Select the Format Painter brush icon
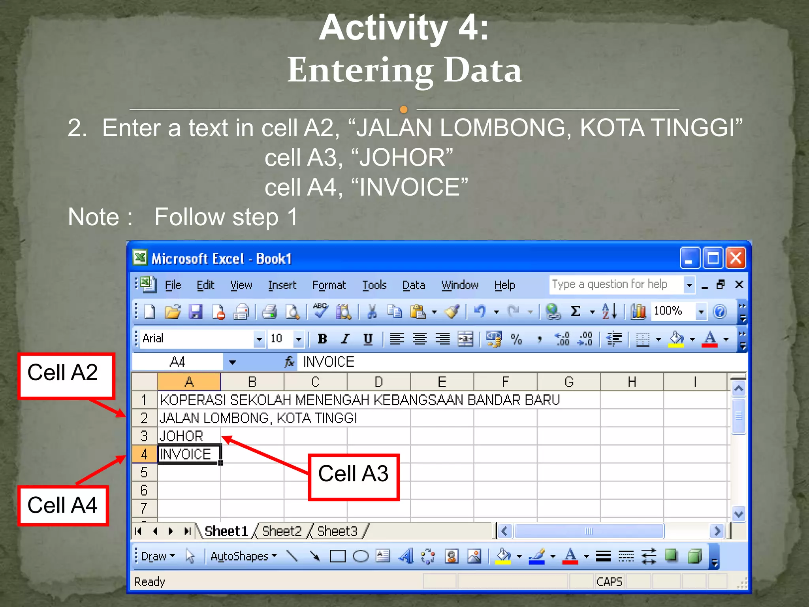 pyautogui.click(x=452, y=312)
